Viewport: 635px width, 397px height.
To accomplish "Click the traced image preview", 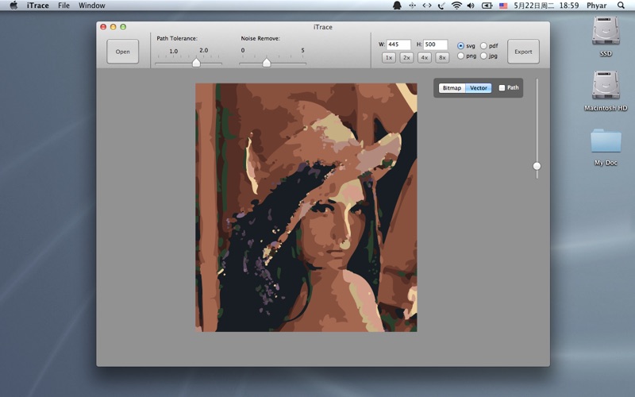I will 306,207.
